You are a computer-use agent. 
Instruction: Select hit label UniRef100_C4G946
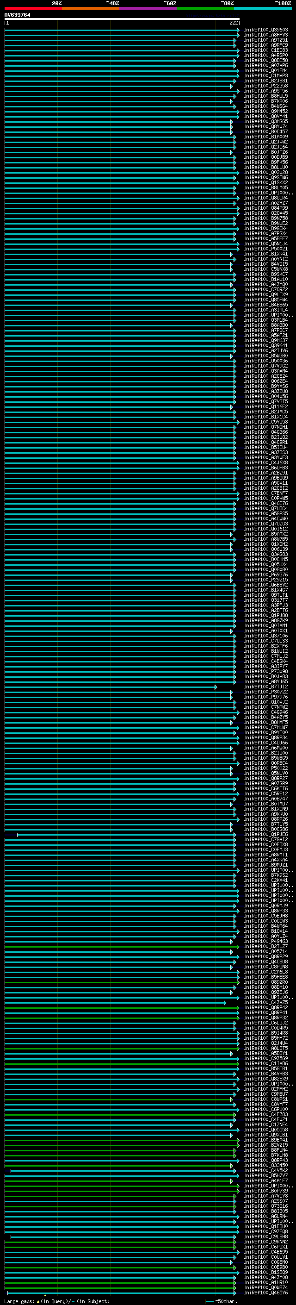(x=265, y=712)
